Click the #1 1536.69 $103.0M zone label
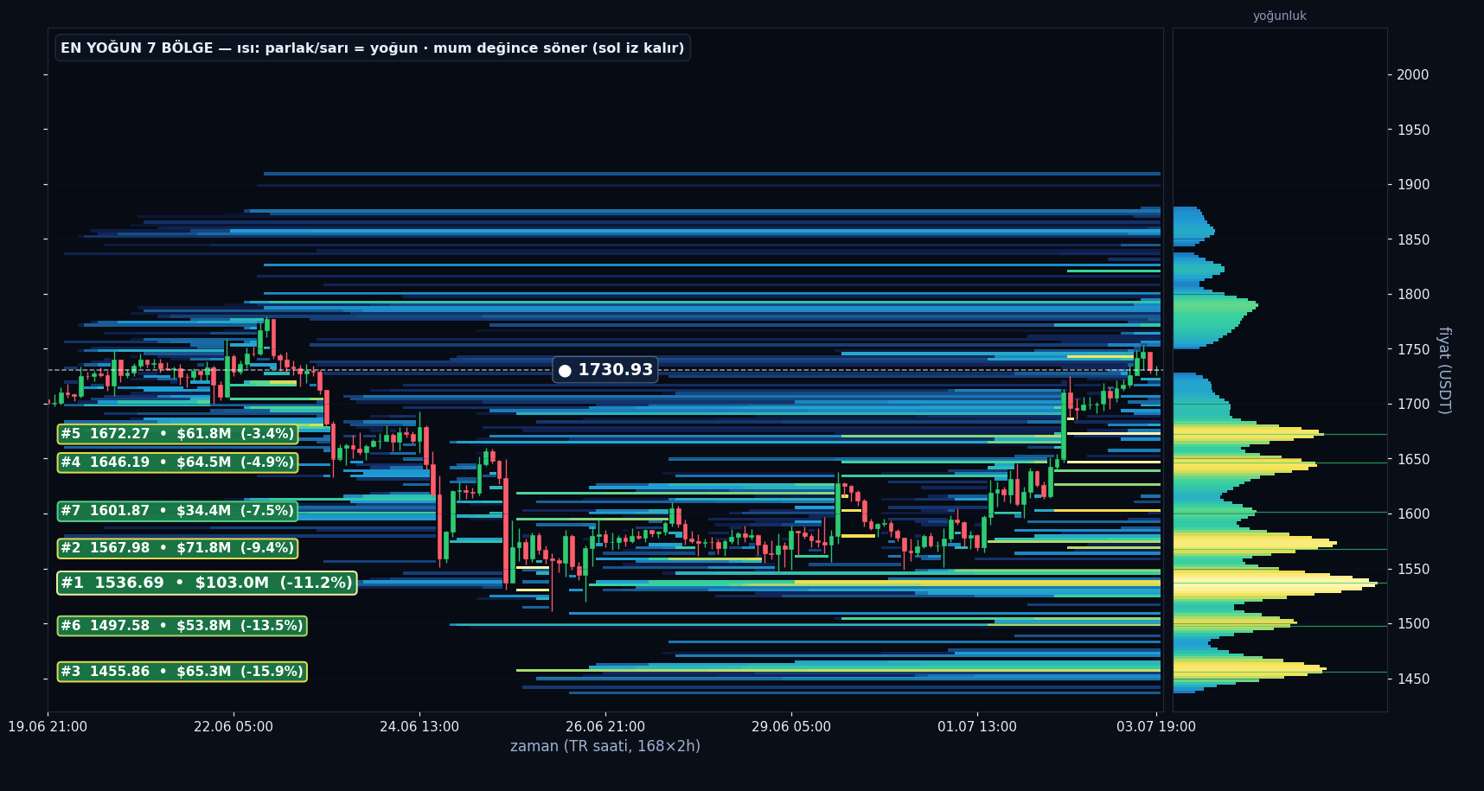The height and width of the screenshot is (791, 1484). point(207,583)
